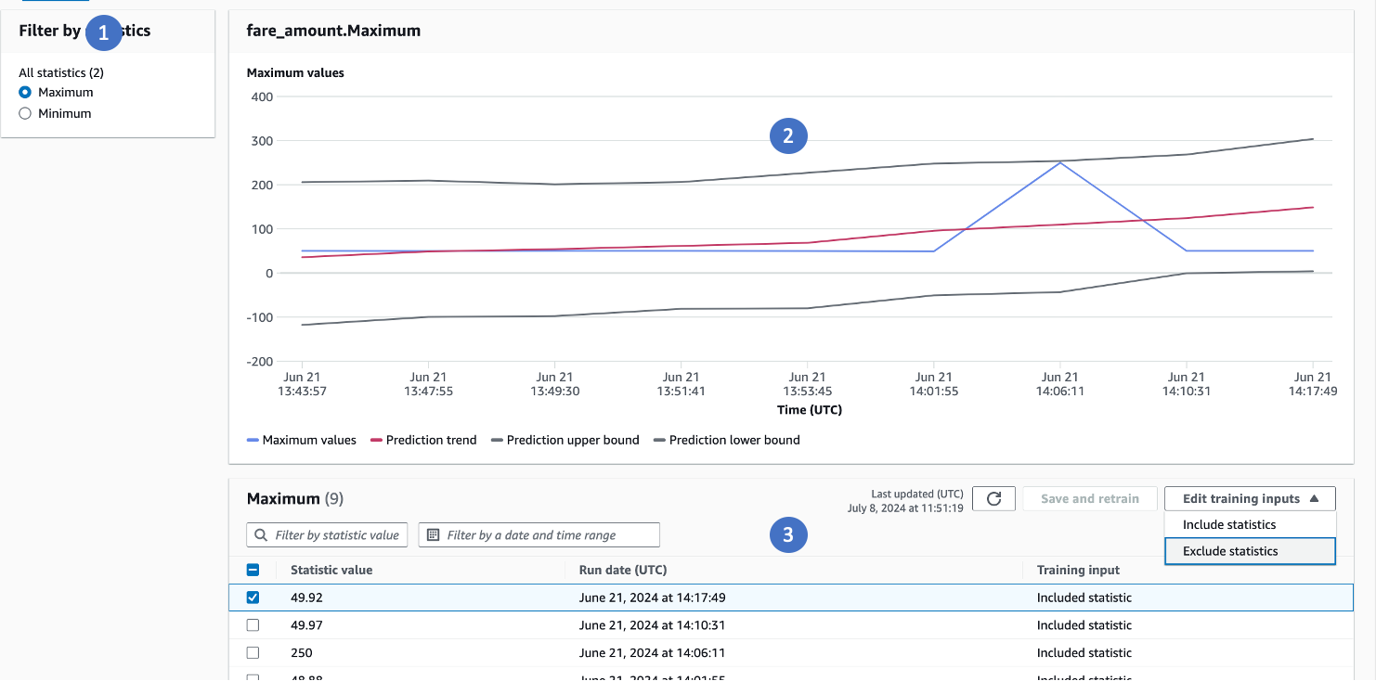This screenshot has height=681, width=1376.
Task: Uncheck the 49.92 statistic row checkbox
Action: tap(253, 597)
